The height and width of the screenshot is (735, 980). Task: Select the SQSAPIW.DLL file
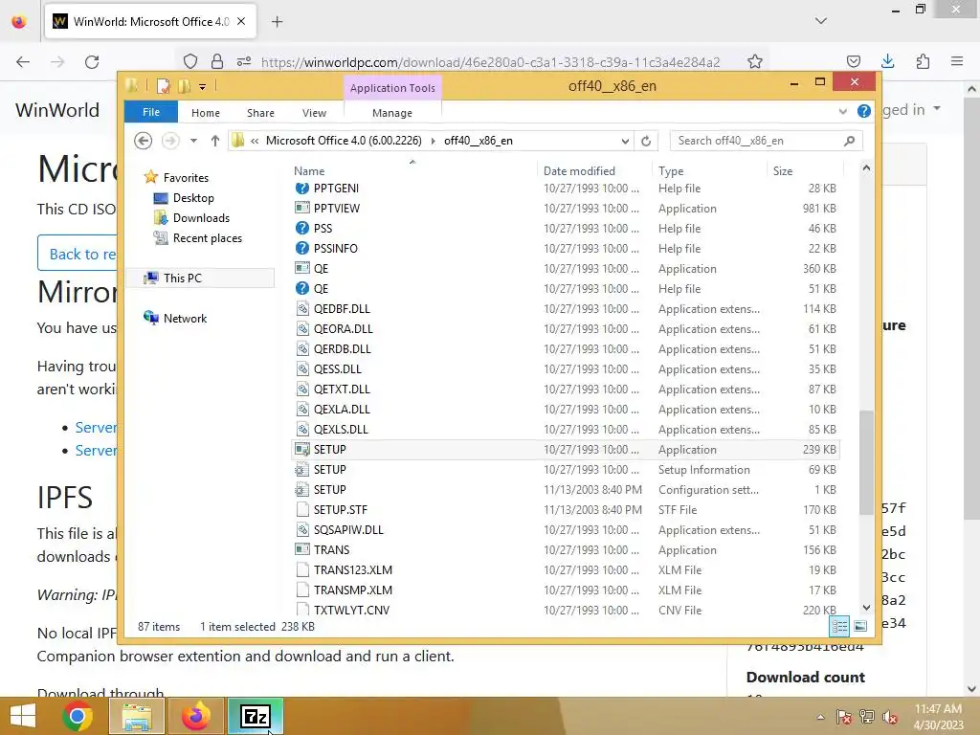[x=348, y=529]
